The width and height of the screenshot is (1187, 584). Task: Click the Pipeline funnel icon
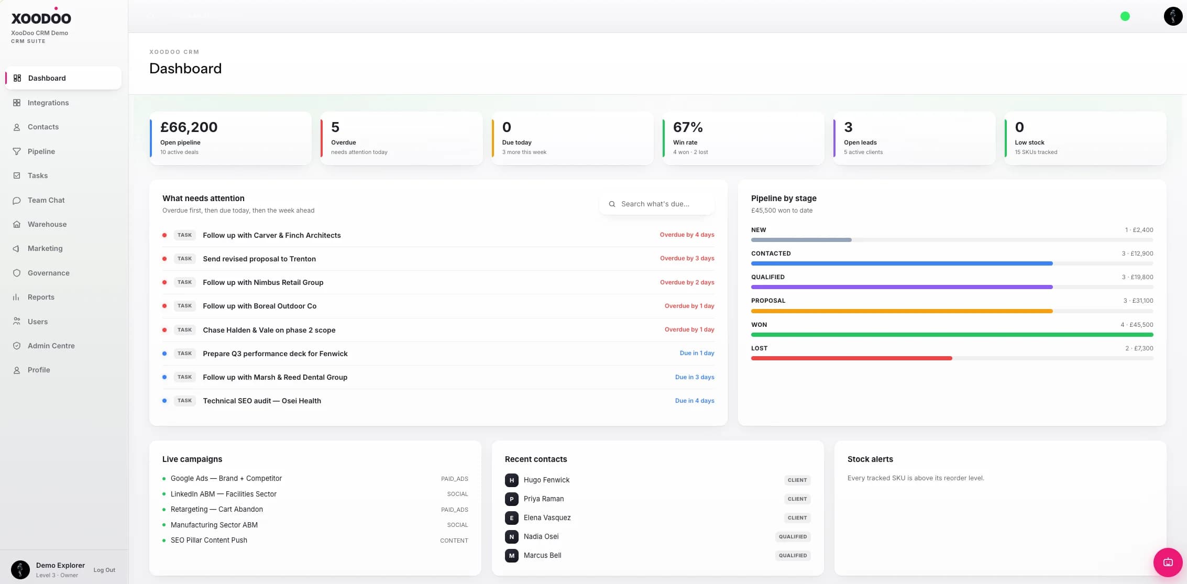(17, 151)
